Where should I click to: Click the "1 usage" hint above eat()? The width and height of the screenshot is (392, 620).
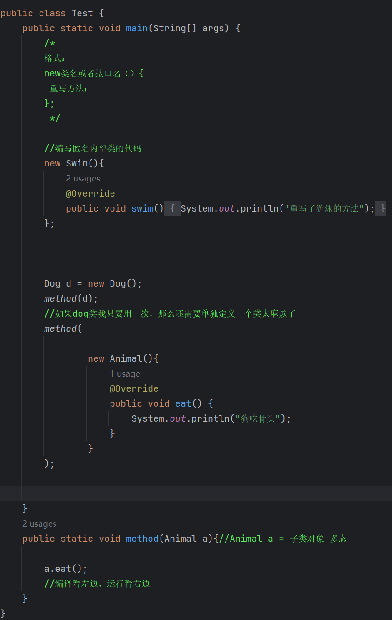click(125, 374)
